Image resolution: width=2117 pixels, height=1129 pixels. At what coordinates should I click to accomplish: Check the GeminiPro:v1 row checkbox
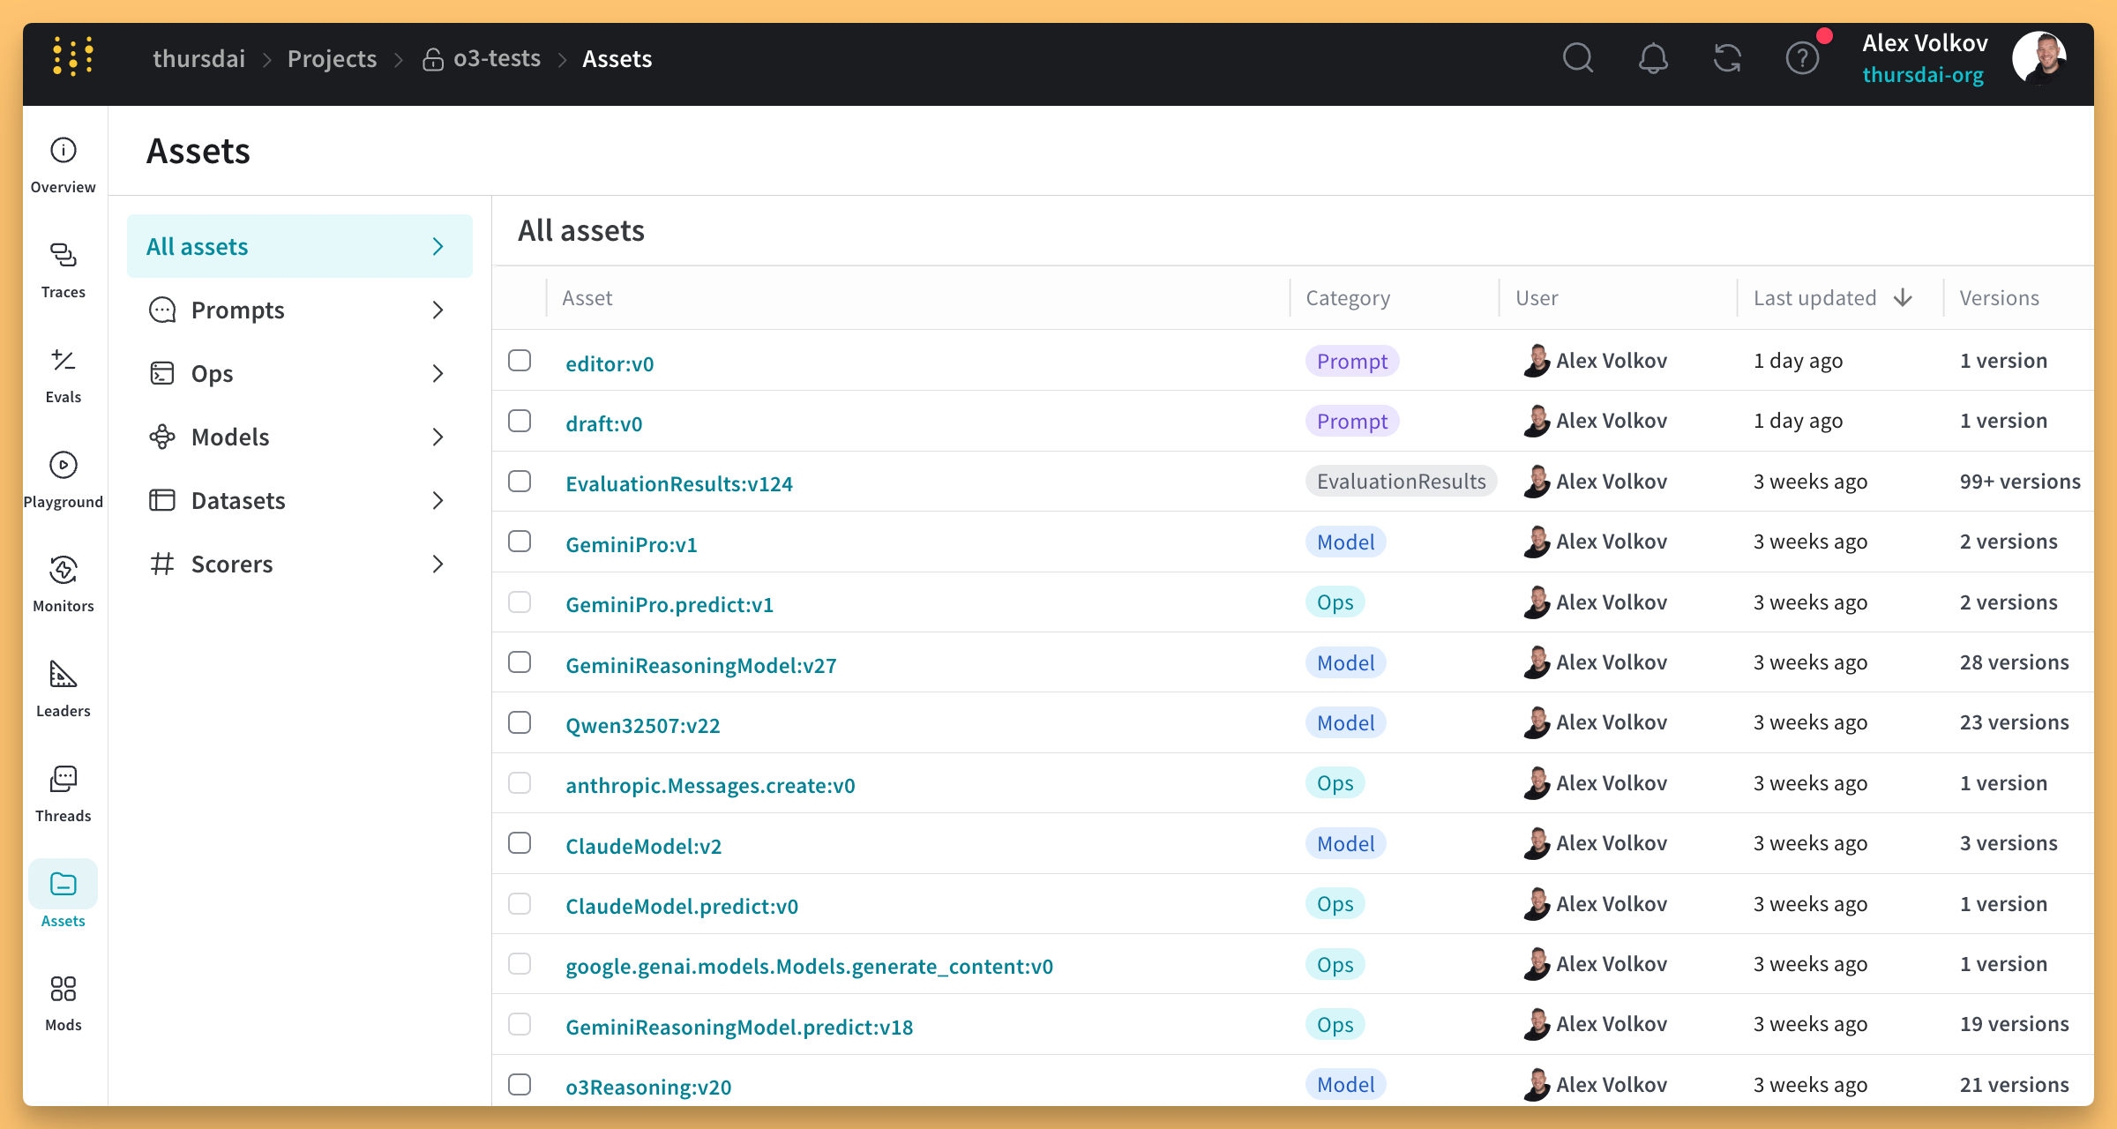pyautogui.click(x=520, y=542)
